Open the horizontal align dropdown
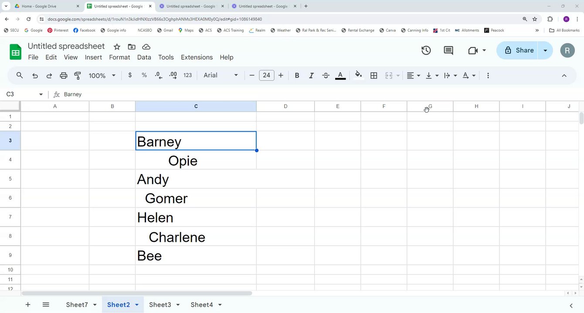Screen dimensions: 584x313 click(x=413, y=76)
